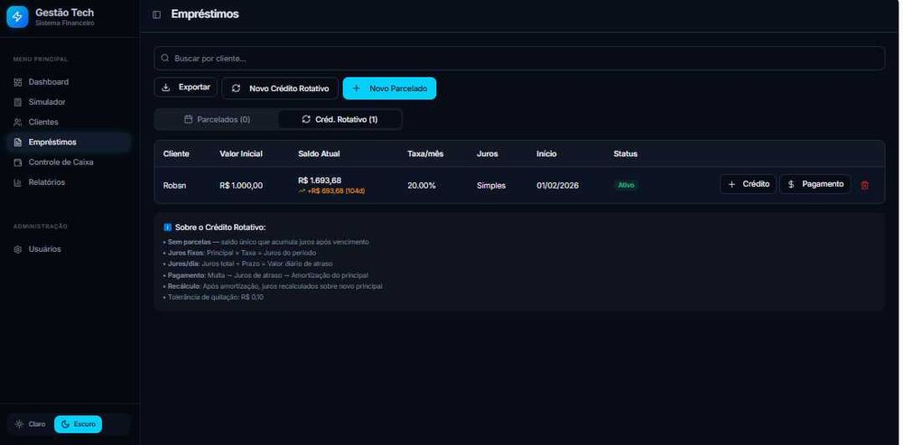Click the R$ 1.000,00 initial value
903x445 pixels.
(241, 185)
